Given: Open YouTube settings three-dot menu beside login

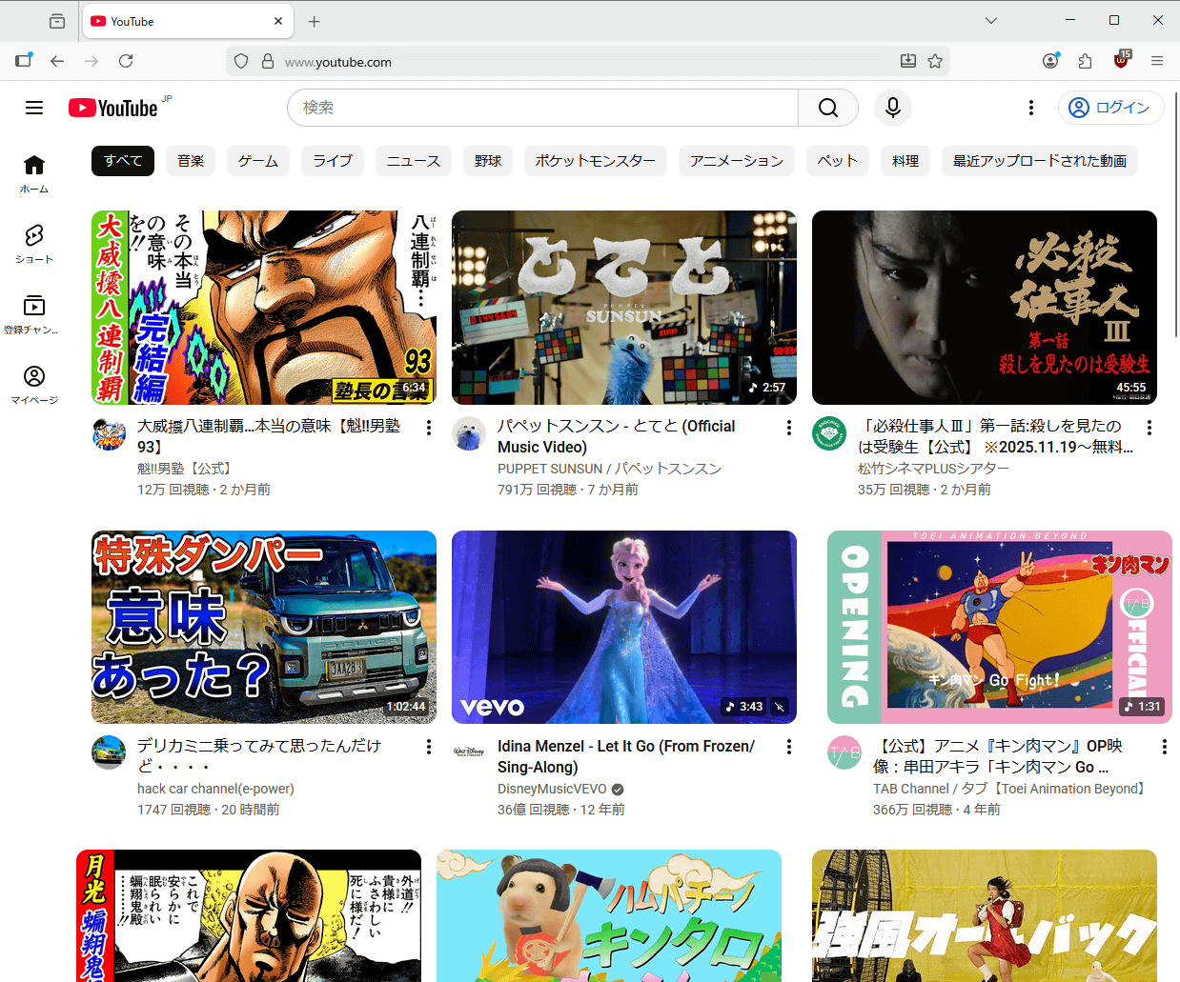Looking at the screenshot, I should tap(1030, 108).
